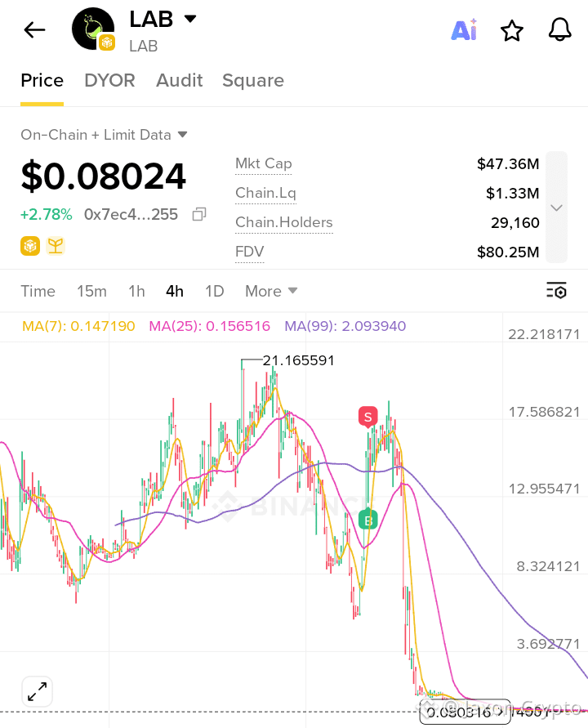Set a price alert with bell icon
This screenshot has width=588, height=728.
point(559,30)
